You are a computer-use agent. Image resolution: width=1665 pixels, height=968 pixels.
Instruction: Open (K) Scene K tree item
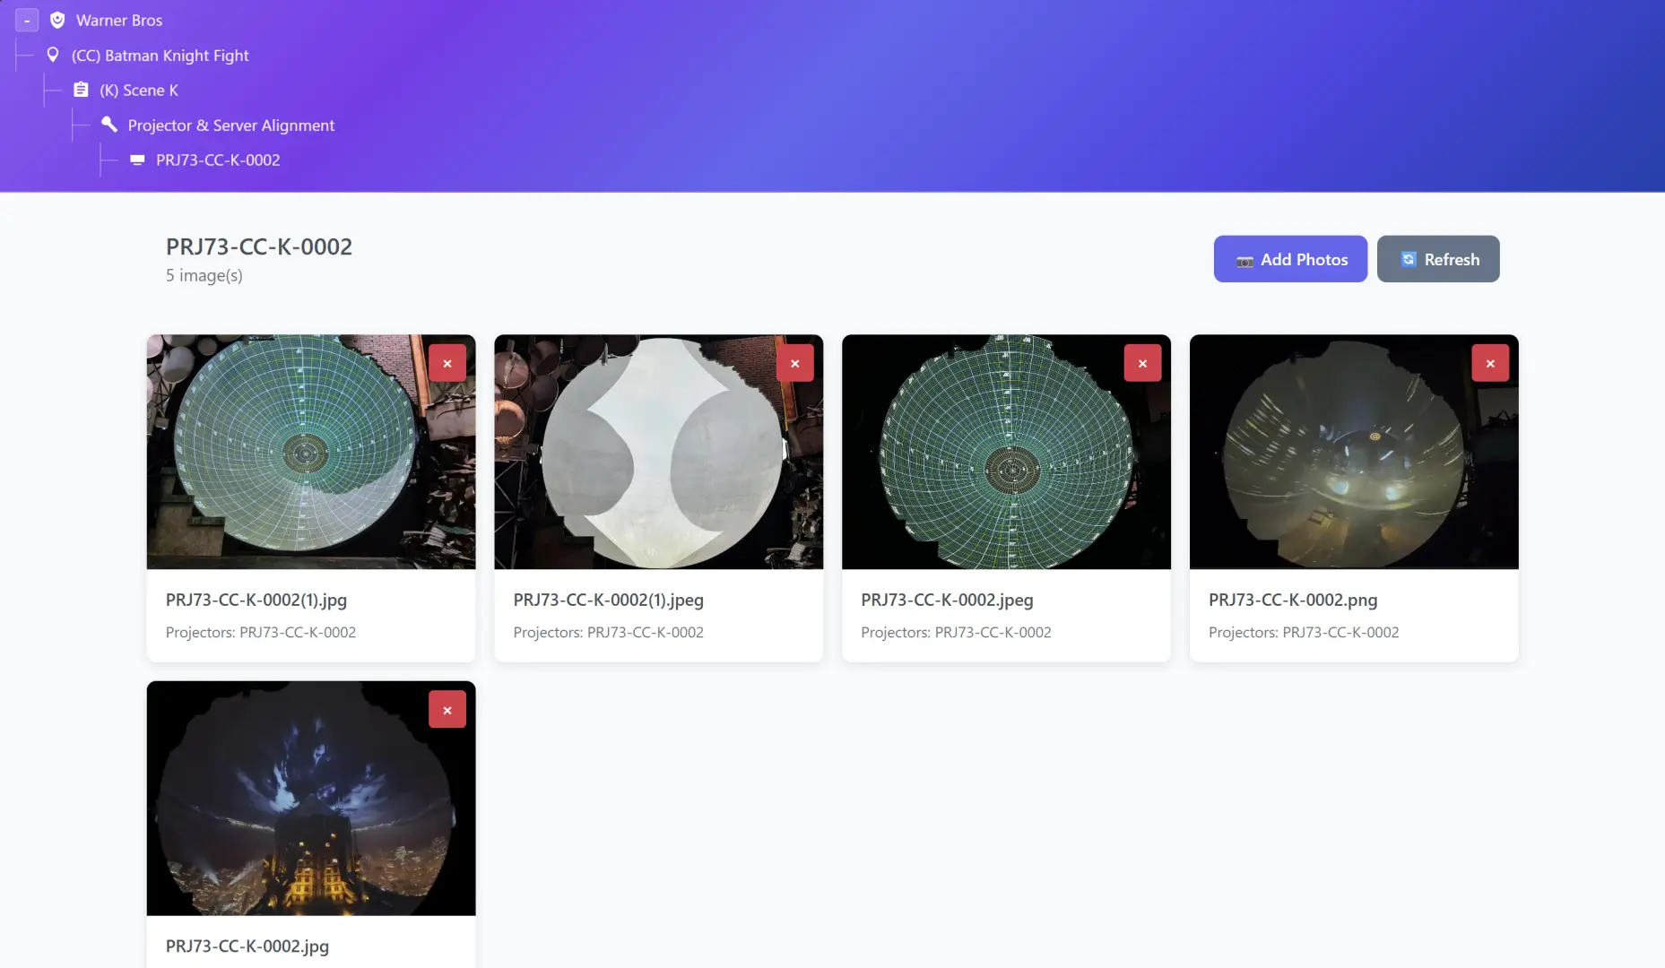coord(138,91)
